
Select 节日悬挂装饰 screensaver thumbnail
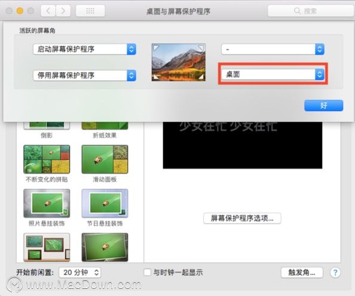[105, 203]
